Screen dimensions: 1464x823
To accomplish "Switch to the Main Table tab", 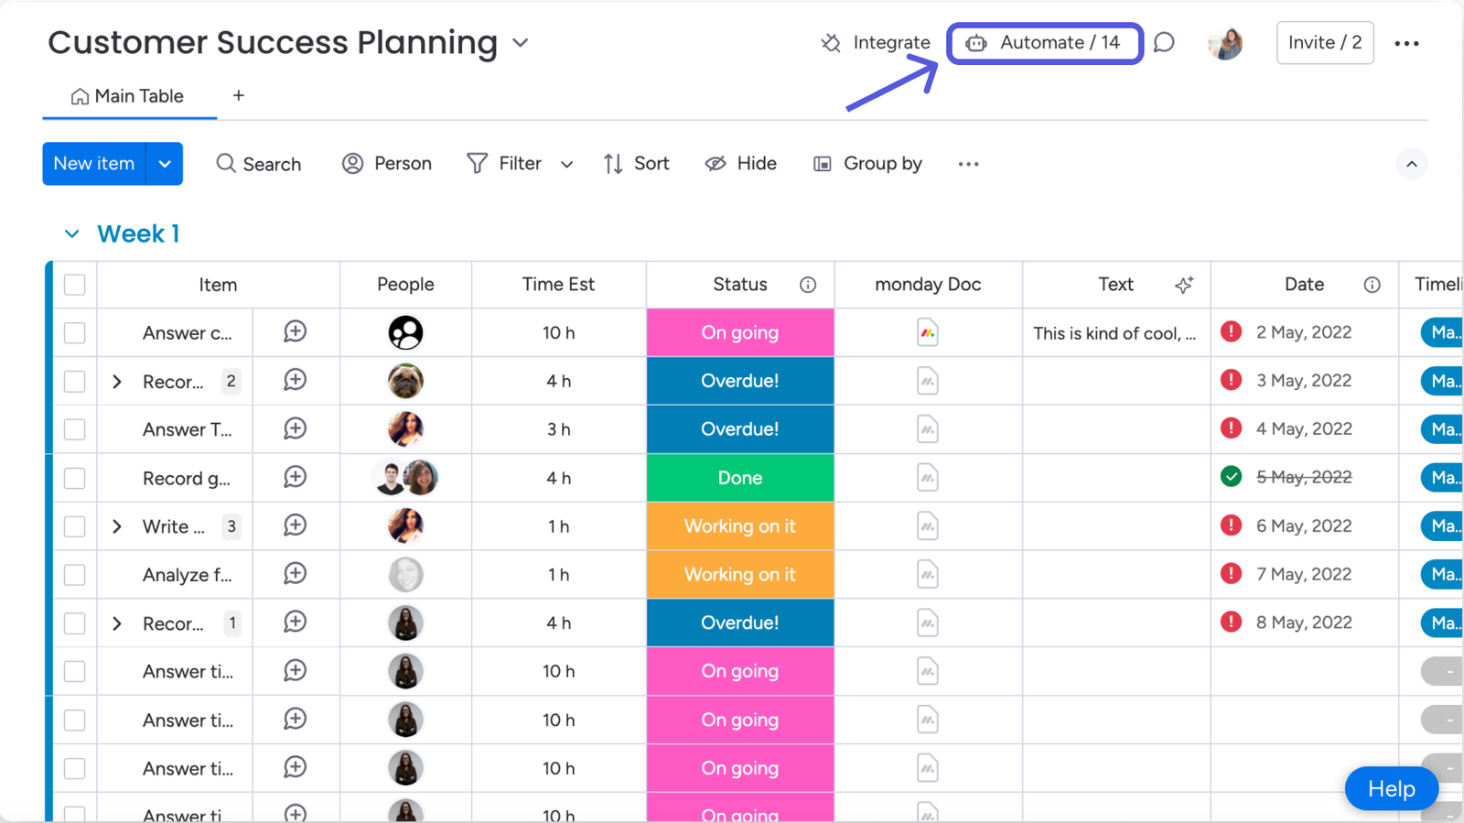I will (x=128, y=95).
